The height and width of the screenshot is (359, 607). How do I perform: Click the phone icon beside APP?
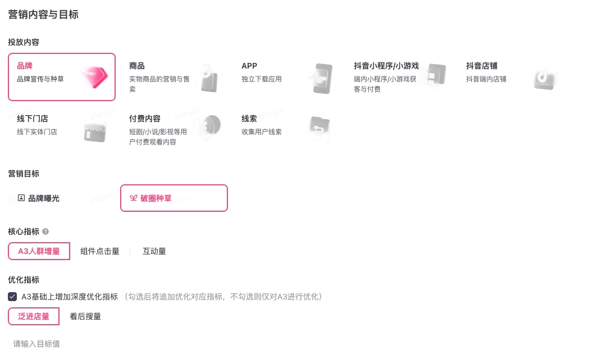(x=321, y=79)
